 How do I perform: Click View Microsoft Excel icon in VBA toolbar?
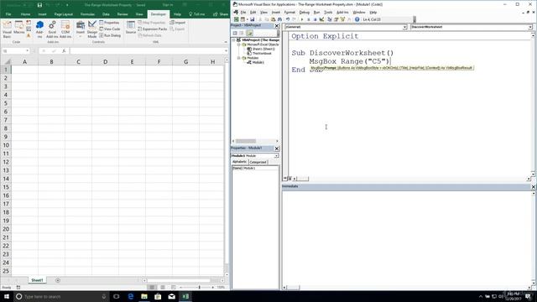[x=237, y=19]
